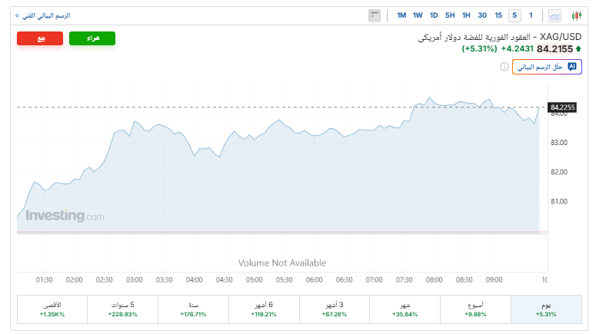
Task: Switch to area chart type
Action: click(555, 15)
